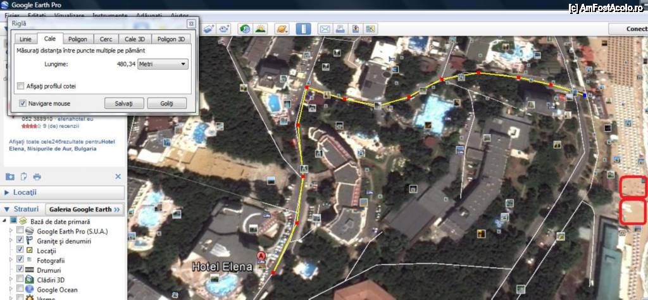The width and height of the screenshot is (648, 300).
Task: Click the blue folder icon below search results
Action: tap(10, 177)
